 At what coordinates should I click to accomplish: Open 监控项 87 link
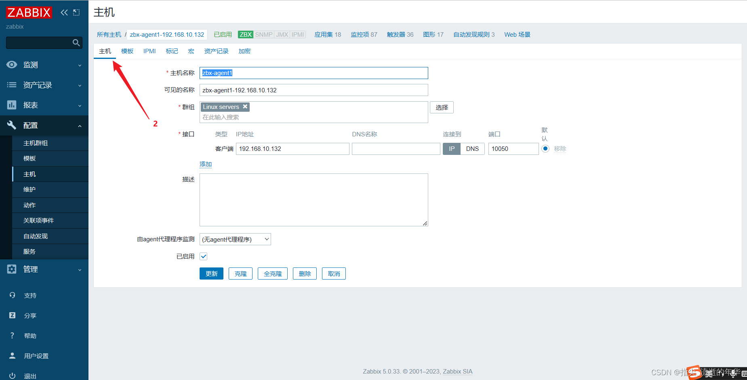(x=364, y=35)
